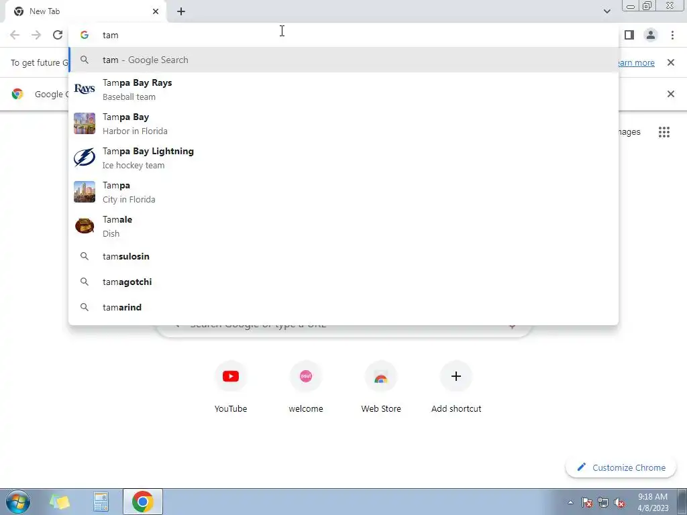Click the Google G icon in address bar
Viewport: 687px width, 515px height.
[x=85, y=35]
